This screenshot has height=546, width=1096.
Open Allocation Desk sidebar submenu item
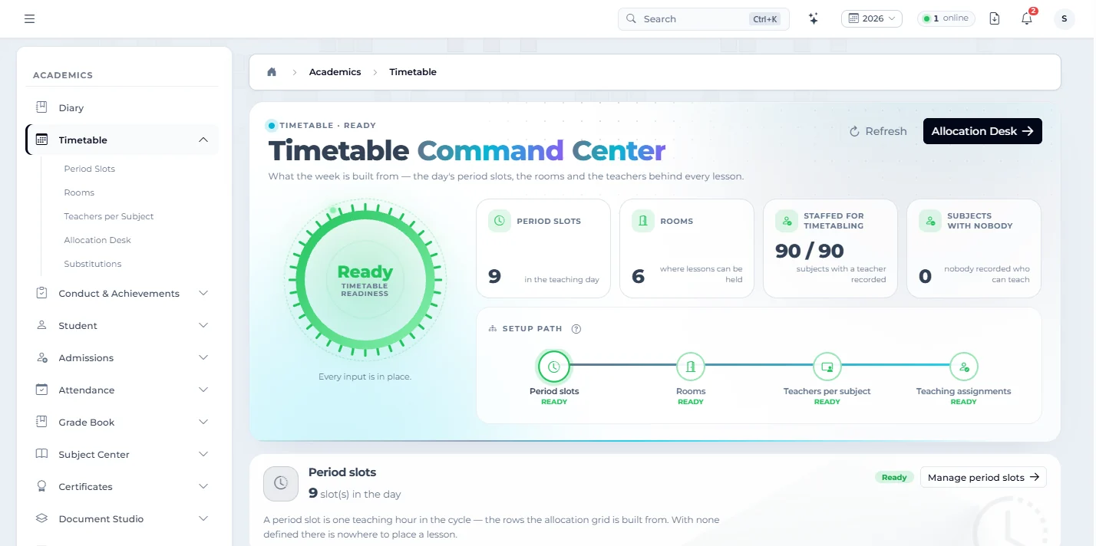click(x=97, y=240)
